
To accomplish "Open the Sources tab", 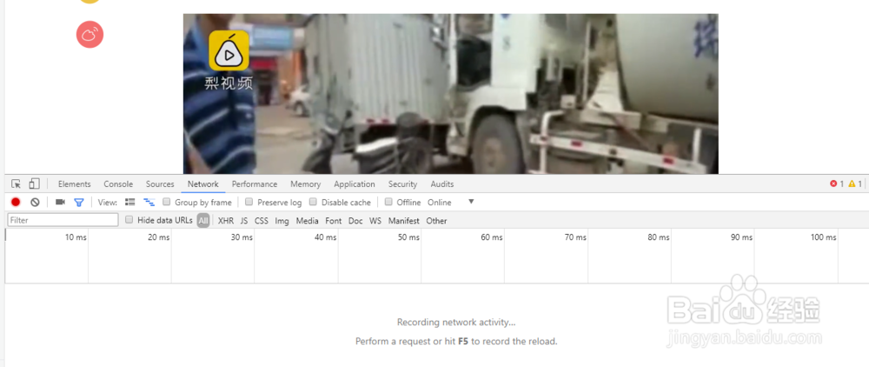I will click(x=160, y=184).
